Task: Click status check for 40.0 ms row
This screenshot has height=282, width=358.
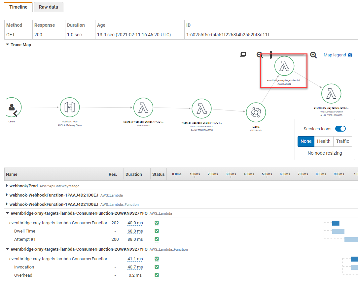Action: [157, 223]
